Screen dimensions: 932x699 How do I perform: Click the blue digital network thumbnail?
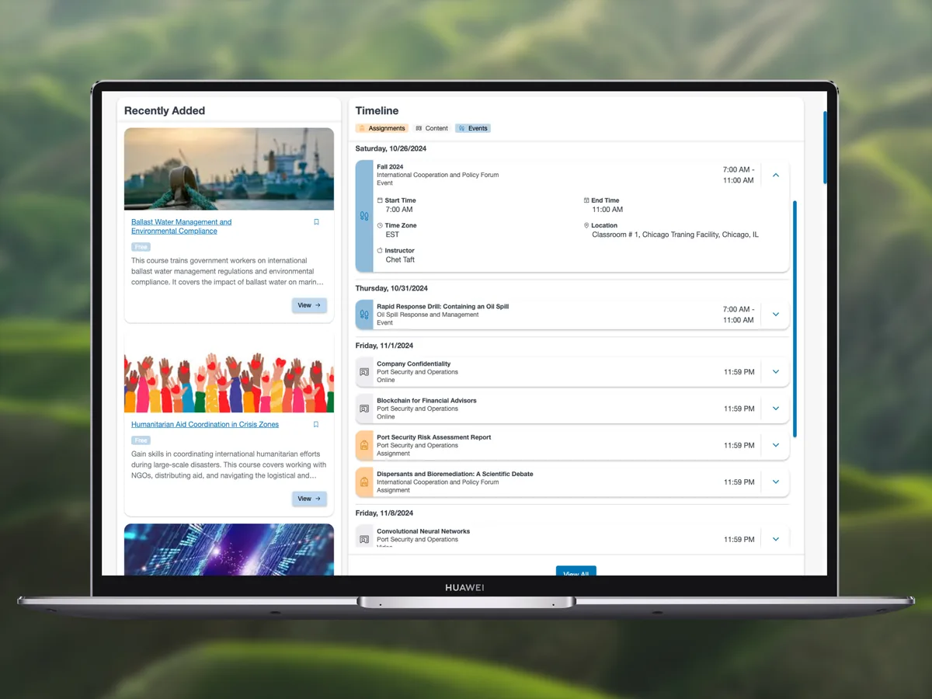tap(229, 549)
